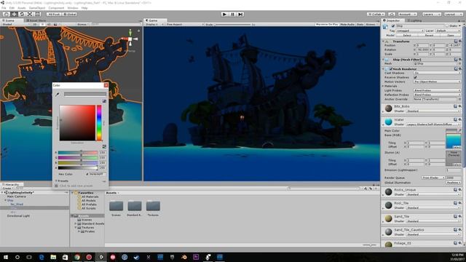Open the Transform component gear menu

(459, 41)
